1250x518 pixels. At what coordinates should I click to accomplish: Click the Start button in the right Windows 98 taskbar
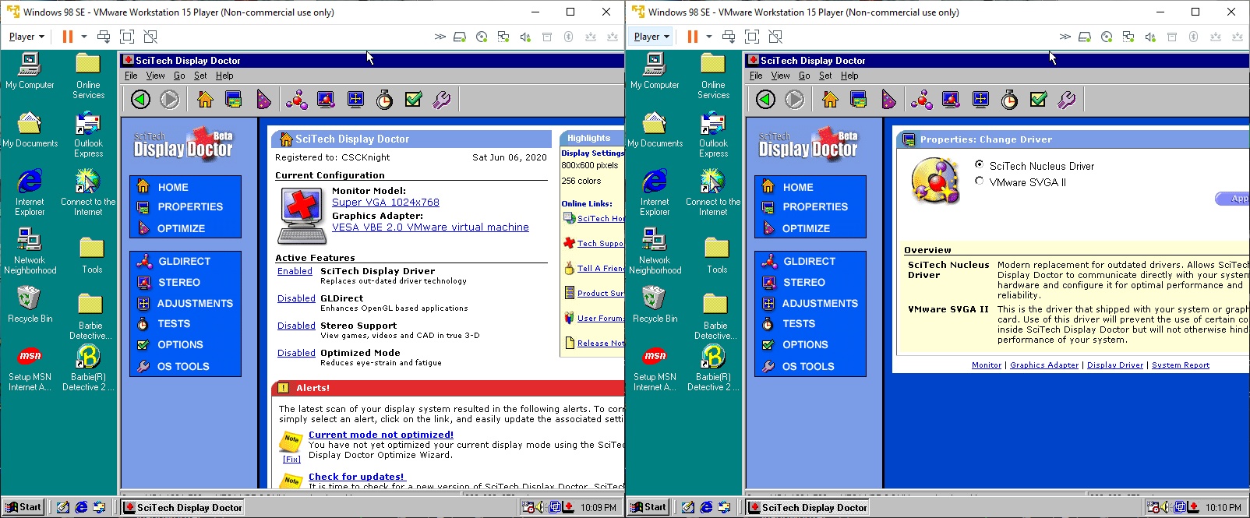tap(648, 507)
